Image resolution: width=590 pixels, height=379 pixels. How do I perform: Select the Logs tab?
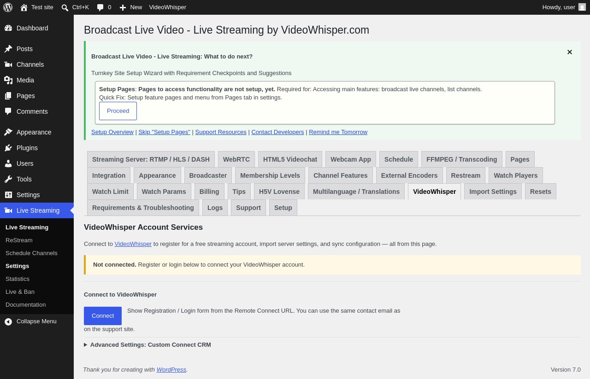215,208
